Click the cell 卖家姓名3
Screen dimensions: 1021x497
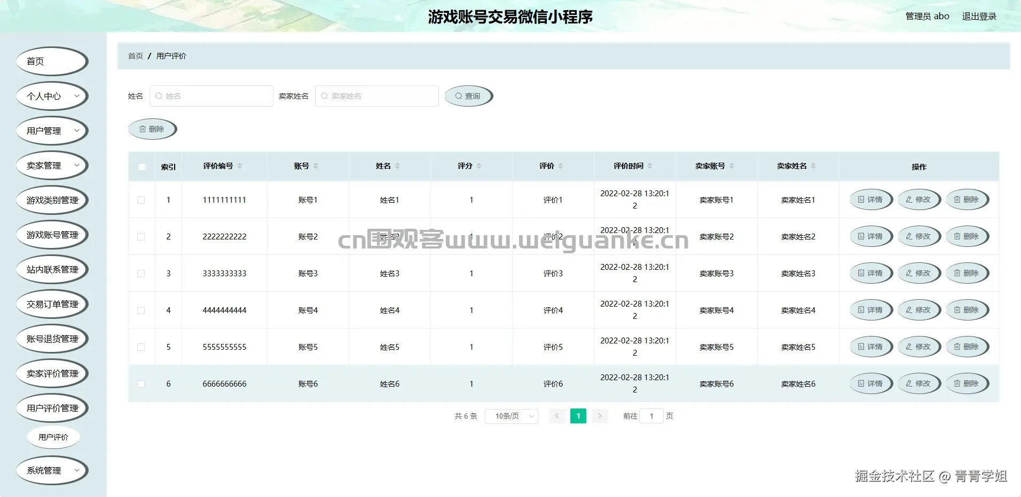pos(798,274)
